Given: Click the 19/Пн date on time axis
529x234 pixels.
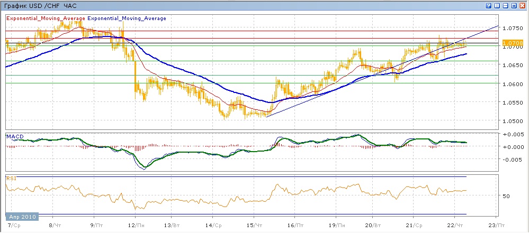Looking at the screenshot, I should tap(334, 224).
